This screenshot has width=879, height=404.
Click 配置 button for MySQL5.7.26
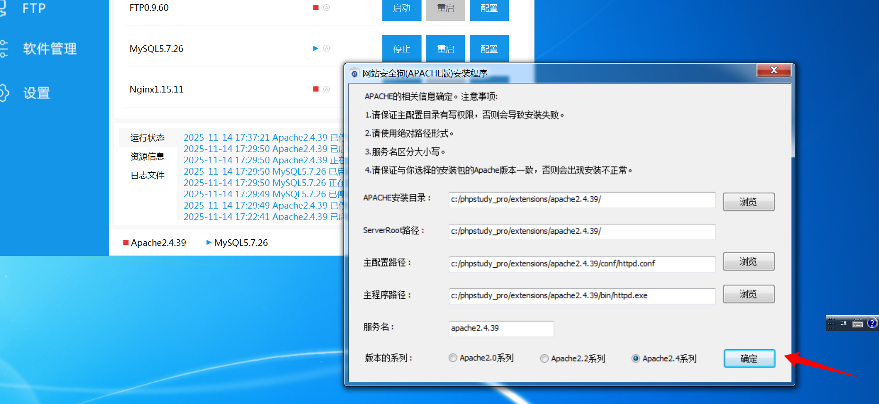pos(489,49)
